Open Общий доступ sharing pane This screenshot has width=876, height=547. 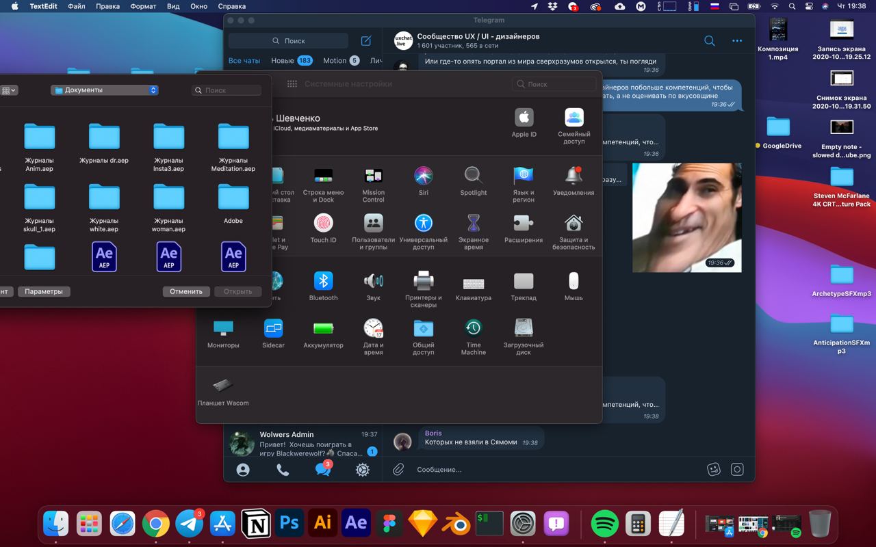(424, 336)
